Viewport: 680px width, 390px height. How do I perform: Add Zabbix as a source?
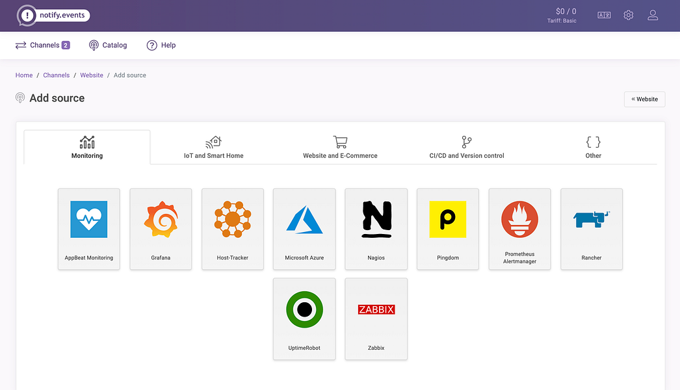tap(376, 318)
